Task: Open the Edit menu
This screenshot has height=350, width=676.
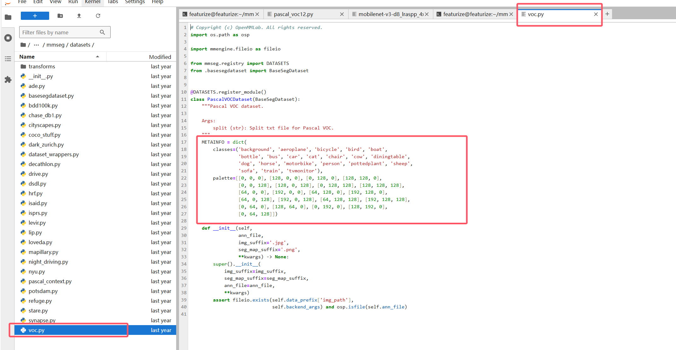Action: click(x=38, y=2)
